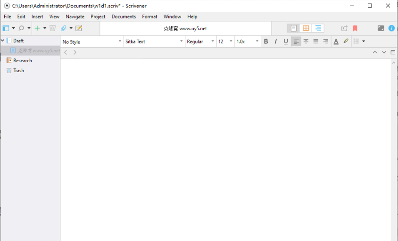Click the Scrivener app icon in title bar

(x=7, y=6)
